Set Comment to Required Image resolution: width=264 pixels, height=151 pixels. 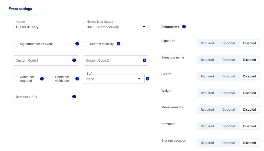point(207,126)
